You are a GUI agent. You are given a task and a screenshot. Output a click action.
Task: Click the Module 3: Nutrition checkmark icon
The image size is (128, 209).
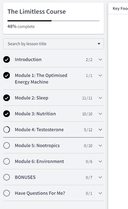point(7,114)
